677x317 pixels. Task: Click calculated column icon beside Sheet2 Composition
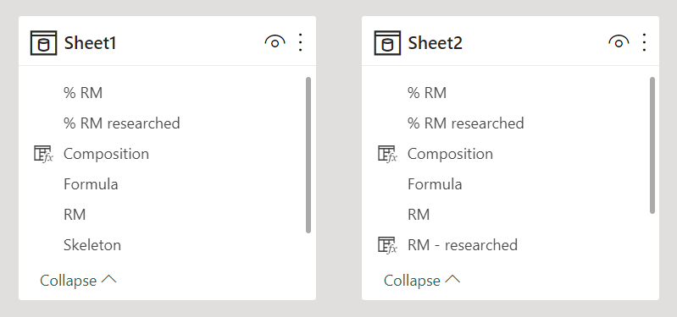387,154
